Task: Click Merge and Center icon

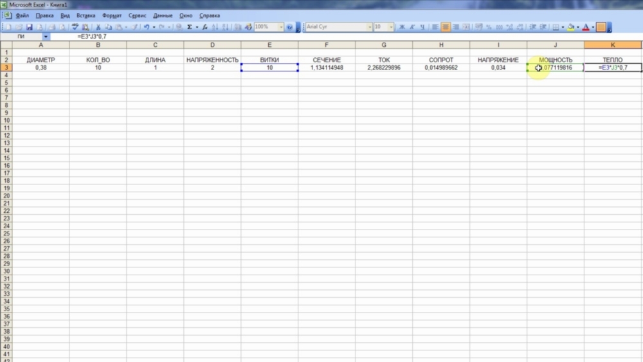Action: [x=466, y=26]
